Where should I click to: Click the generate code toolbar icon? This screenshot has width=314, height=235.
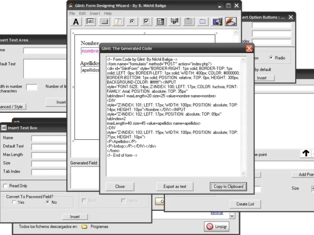pos(231,22)
